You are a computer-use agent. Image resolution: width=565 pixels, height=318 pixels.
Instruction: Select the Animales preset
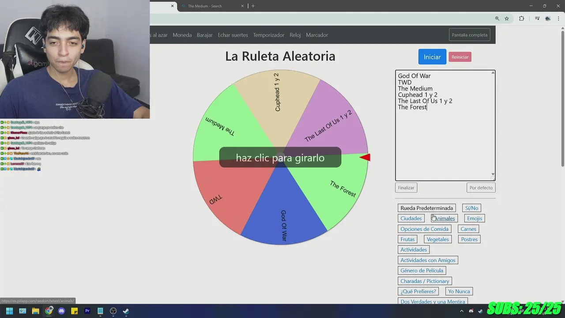tap(444, 218)
